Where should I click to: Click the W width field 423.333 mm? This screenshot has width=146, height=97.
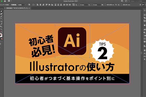click(x=110, y=5)
